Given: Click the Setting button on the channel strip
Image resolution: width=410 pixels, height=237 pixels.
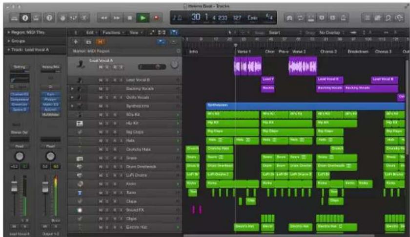Looking at the screenshot, I should (20, 67).
